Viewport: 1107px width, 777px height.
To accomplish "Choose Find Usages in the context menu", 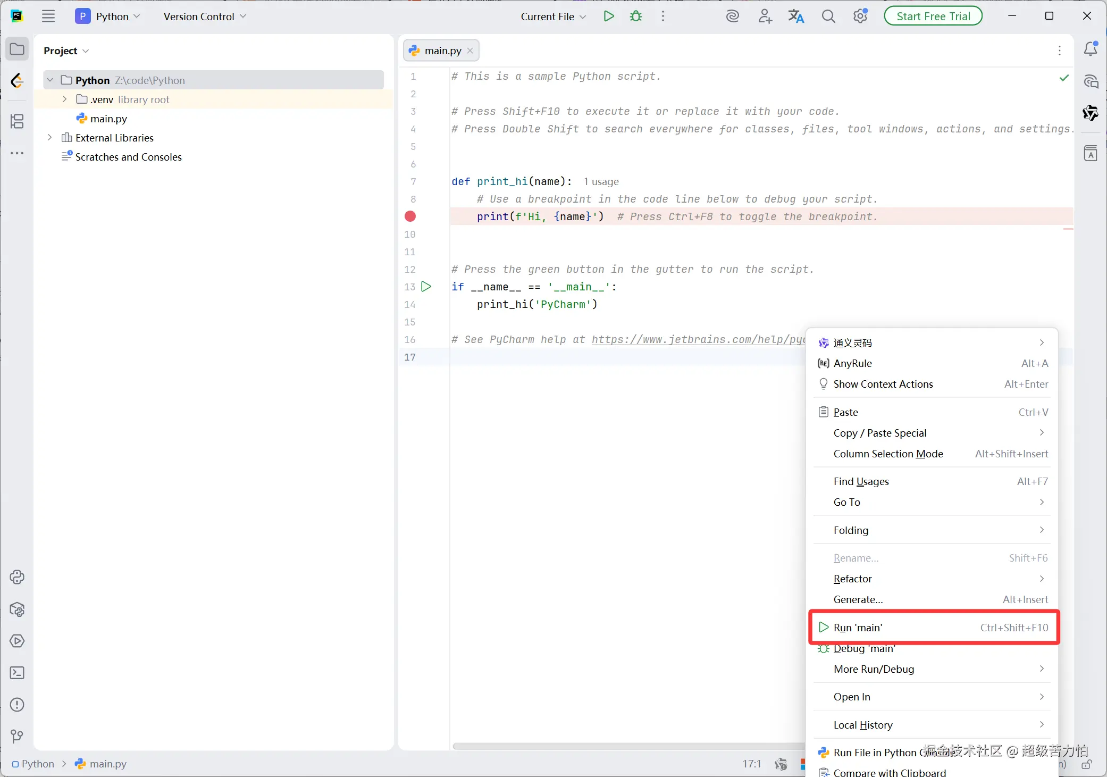I will (x=861, y=481).
